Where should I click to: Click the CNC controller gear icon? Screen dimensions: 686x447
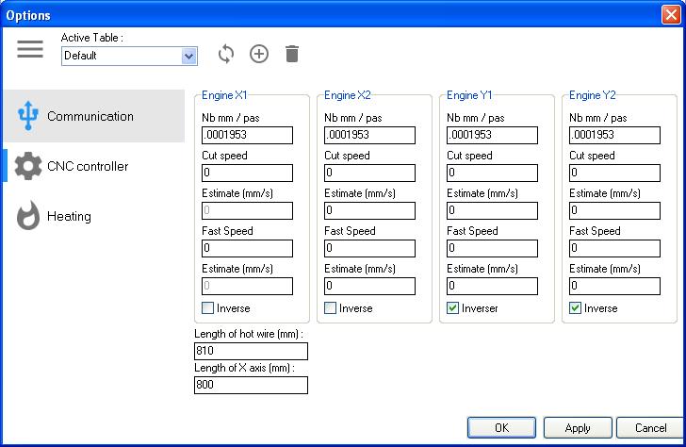28,166
